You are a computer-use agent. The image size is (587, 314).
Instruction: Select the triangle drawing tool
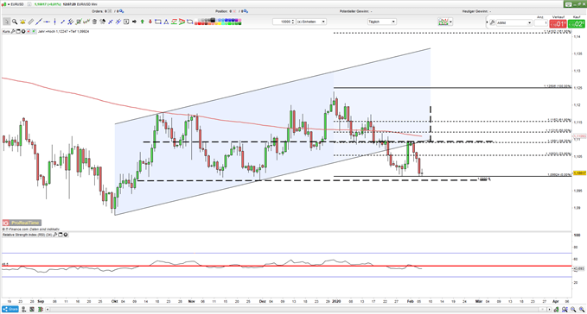point(166,22)
